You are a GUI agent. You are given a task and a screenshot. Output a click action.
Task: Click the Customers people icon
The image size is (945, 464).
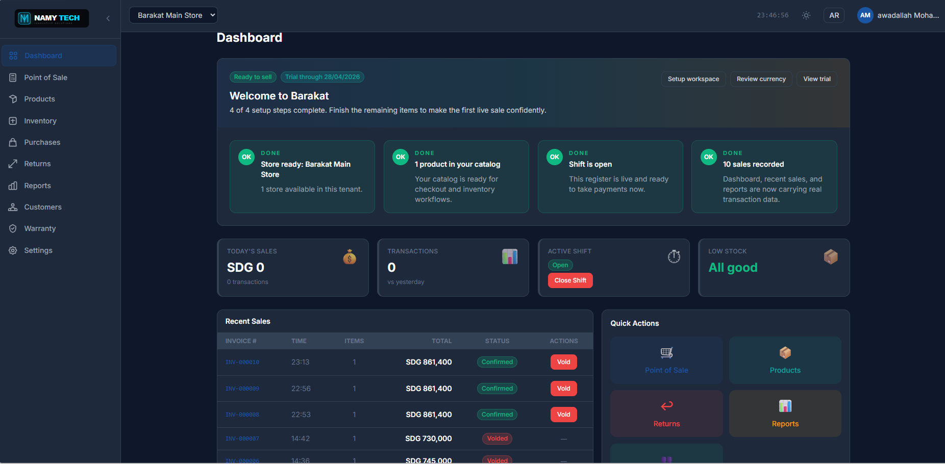(x=13, y=207)
